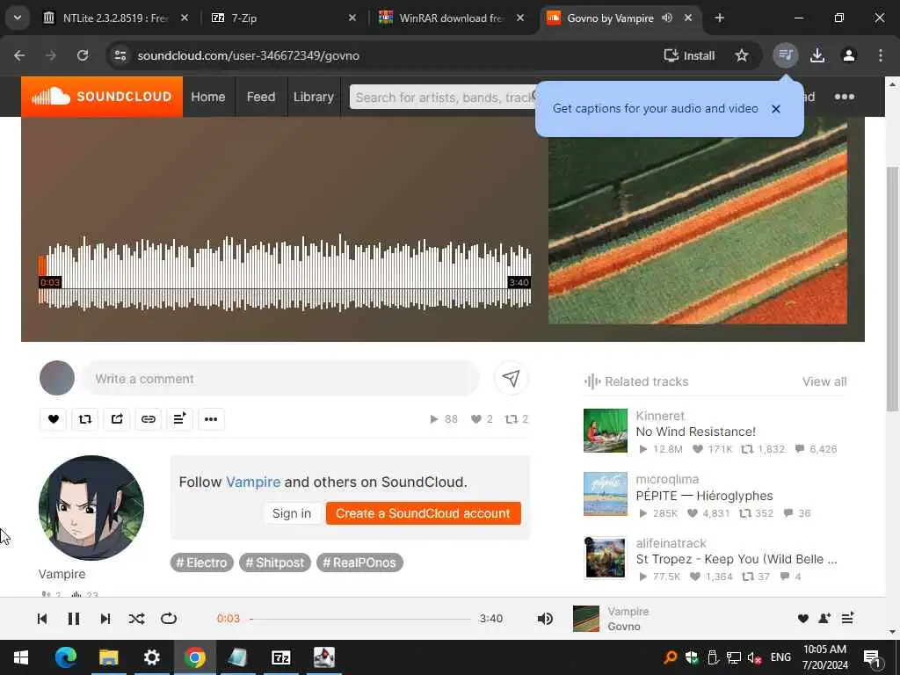
Task: Click the microqlima track thumbnail
Action: point(605,494)
